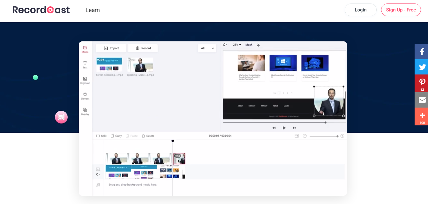Screen dimensions: 428x204
Task: Click the fast-forward playback button
Action: point(294,128)
